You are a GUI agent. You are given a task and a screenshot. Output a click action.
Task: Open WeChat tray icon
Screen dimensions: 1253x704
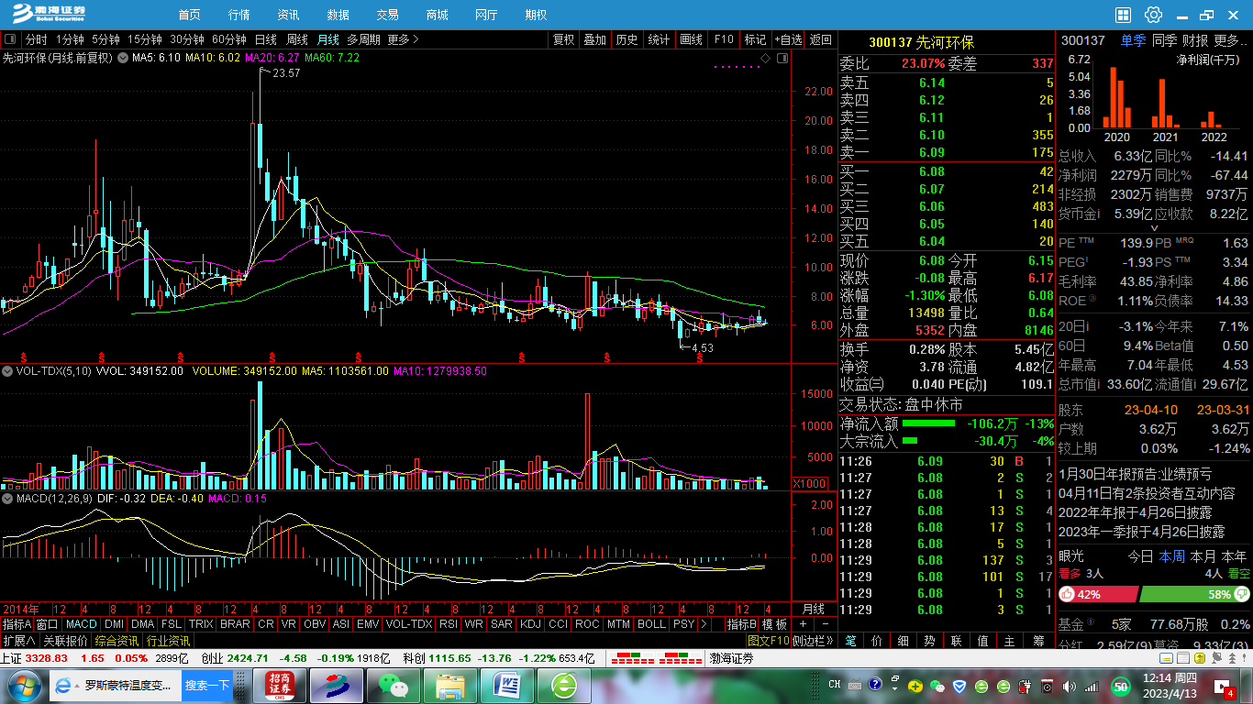[x=937, y=686]
